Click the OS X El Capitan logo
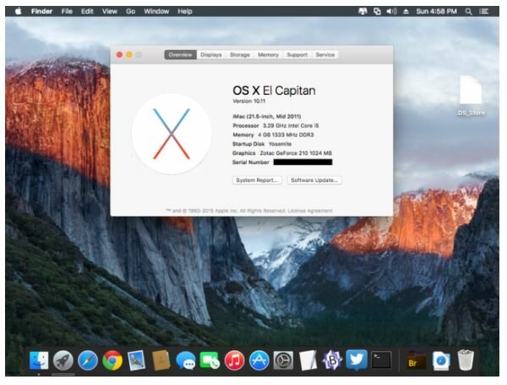The width and height of the screenshot is (507, 385). tap(172, 134)
